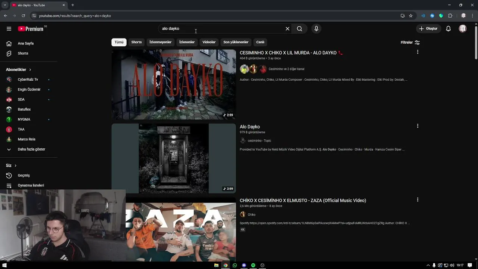Expand the Siz section
Image resolution: width=478 pixels, height=269 pixels.
coord(11,166)
